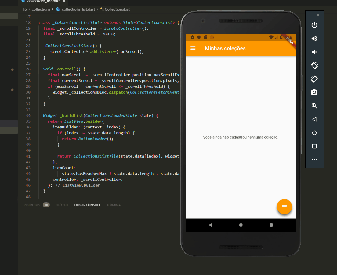Click _onScroll method name on line 26

pyautogui.click(x=65, y=69)
